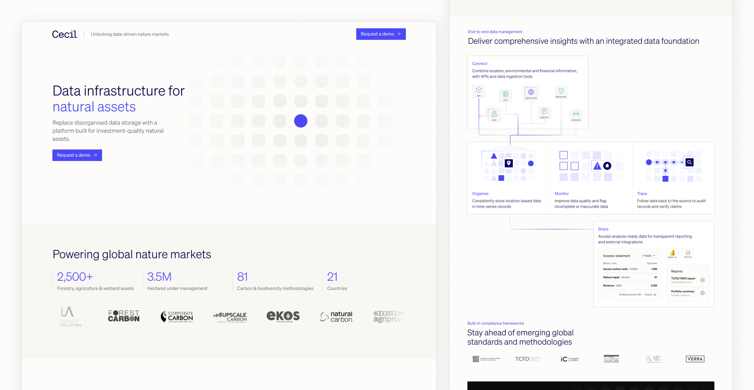
Task: Click the header Request a demo button
Action: pyautogui.click(x=380, y=34)
